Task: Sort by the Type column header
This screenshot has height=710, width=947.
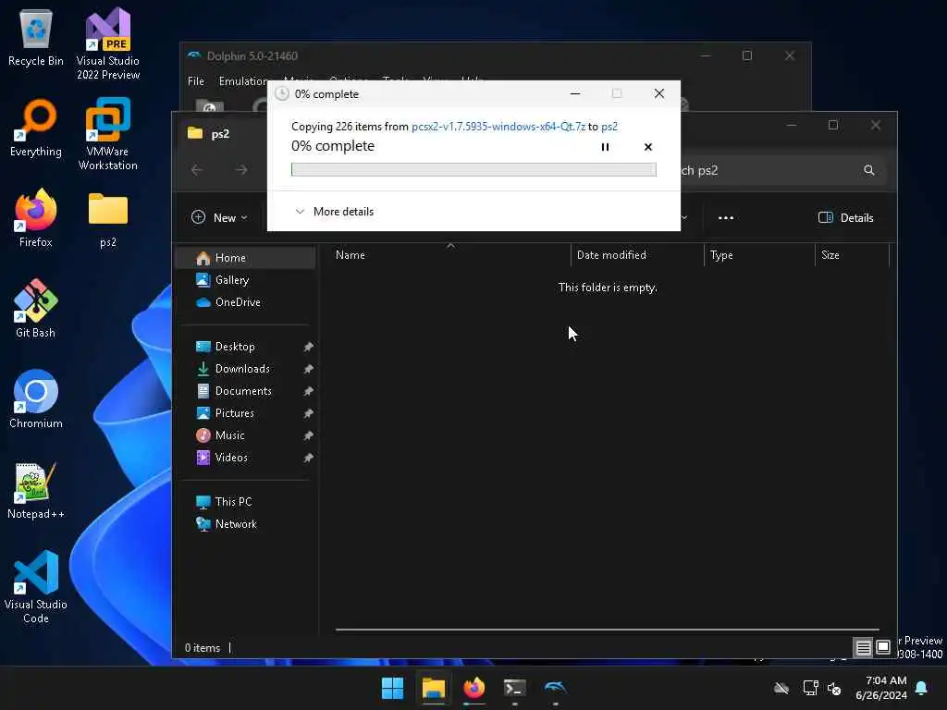Action: (759, 255)
